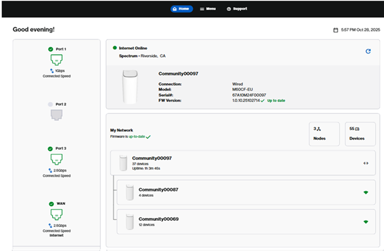Click the 37 devices text
Image resolution: width=384 pixels, height=251 pixels.
click(x=140, y=164)
